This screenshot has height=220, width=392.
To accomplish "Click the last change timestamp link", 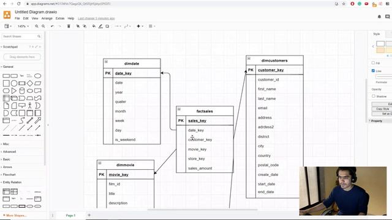I will pyautogui.click(x=96, y=18).
